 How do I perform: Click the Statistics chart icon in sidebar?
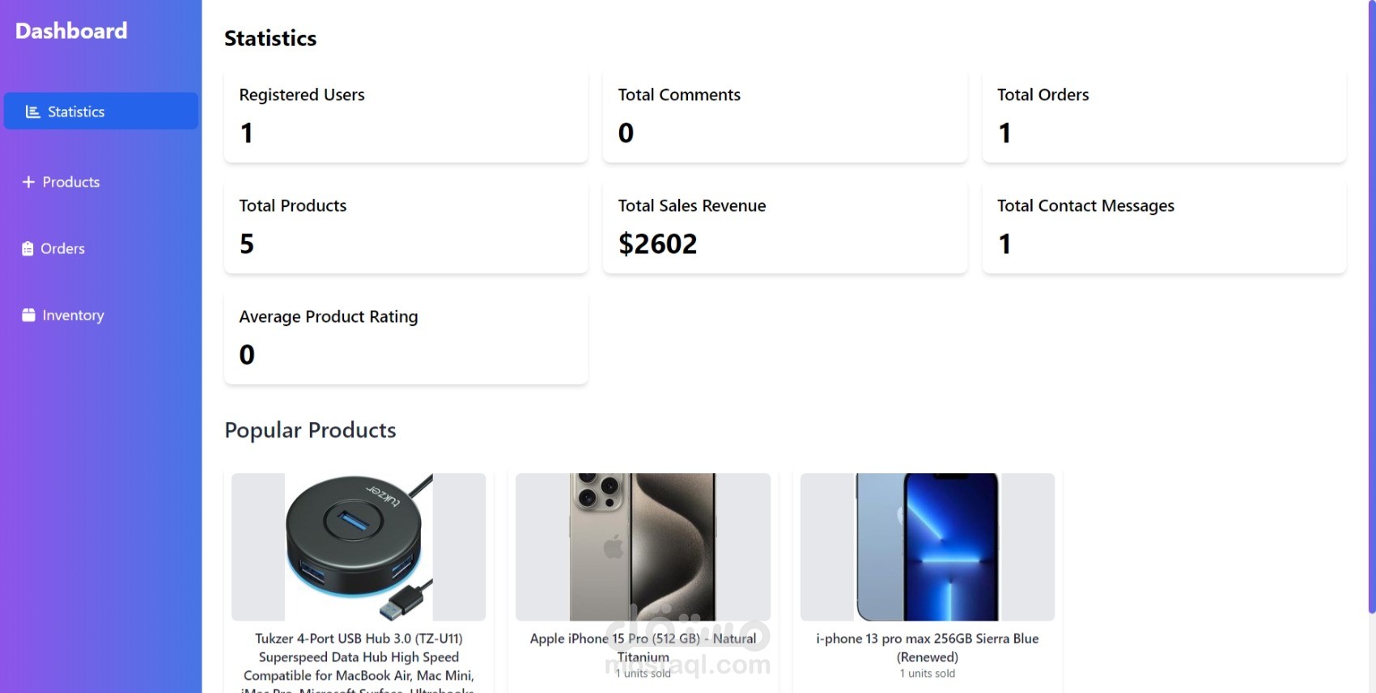[32, 112]
